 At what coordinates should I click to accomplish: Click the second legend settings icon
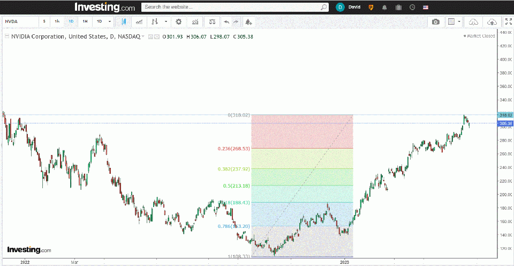(157, 37)
